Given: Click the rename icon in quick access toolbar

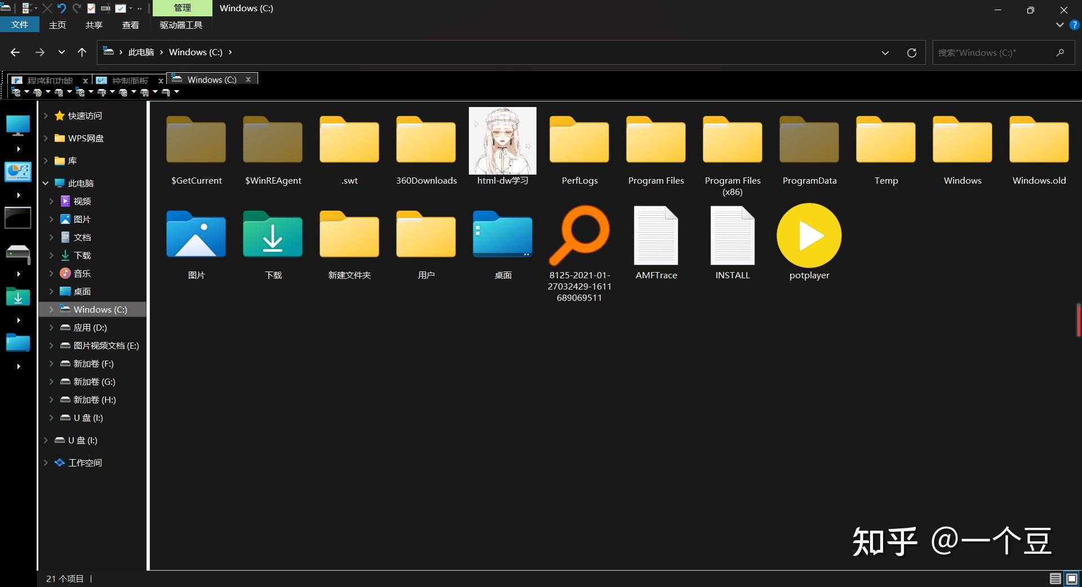Looking at the screenshot, I should 105,8.
